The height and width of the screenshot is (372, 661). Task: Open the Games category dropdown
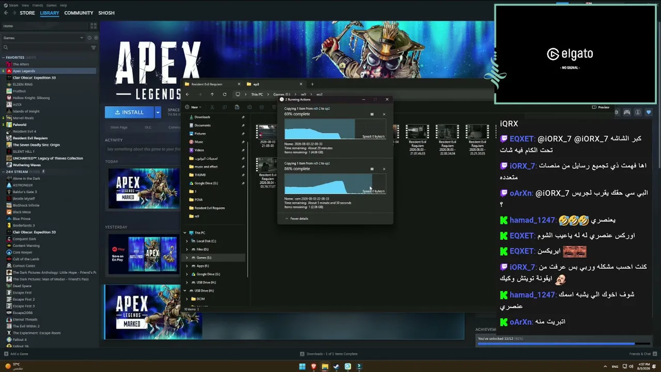pos(43,38)
